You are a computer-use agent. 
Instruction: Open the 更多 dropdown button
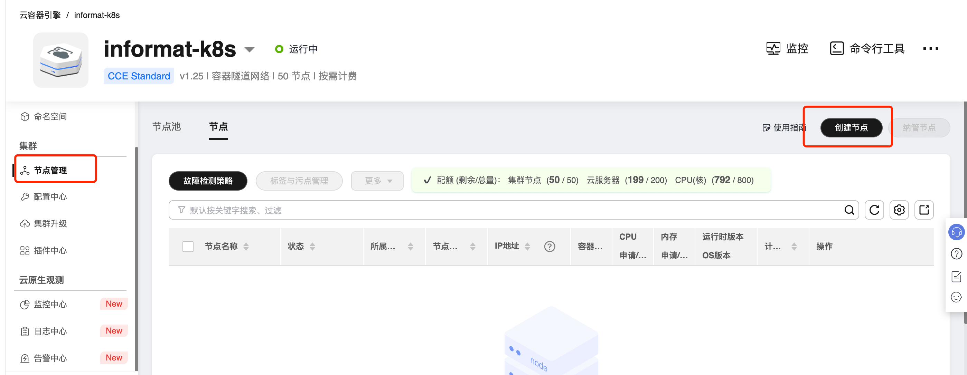377,181
